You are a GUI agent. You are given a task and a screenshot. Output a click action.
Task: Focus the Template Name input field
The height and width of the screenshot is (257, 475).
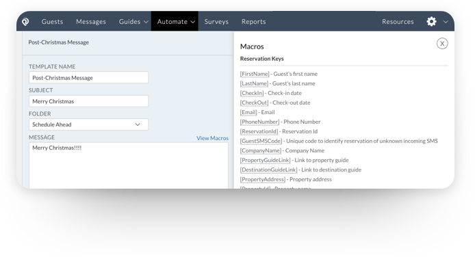coord(88,77)
